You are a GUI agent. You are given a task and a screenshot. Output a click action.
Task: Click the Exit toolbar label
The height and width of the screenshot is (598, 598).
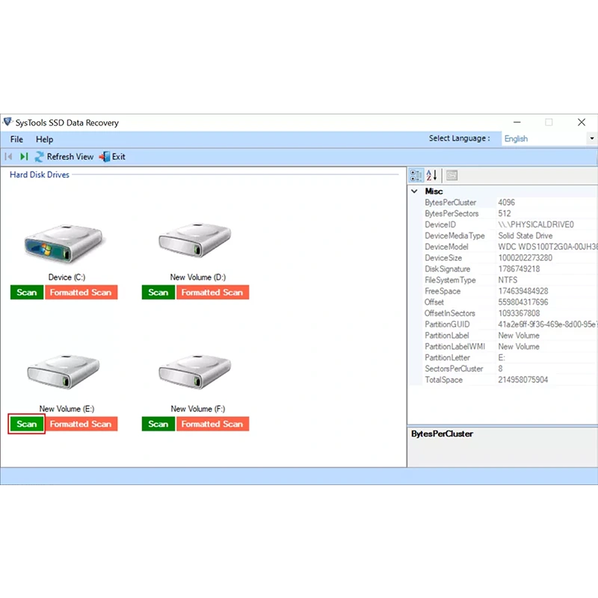click(x=119, y=157)
